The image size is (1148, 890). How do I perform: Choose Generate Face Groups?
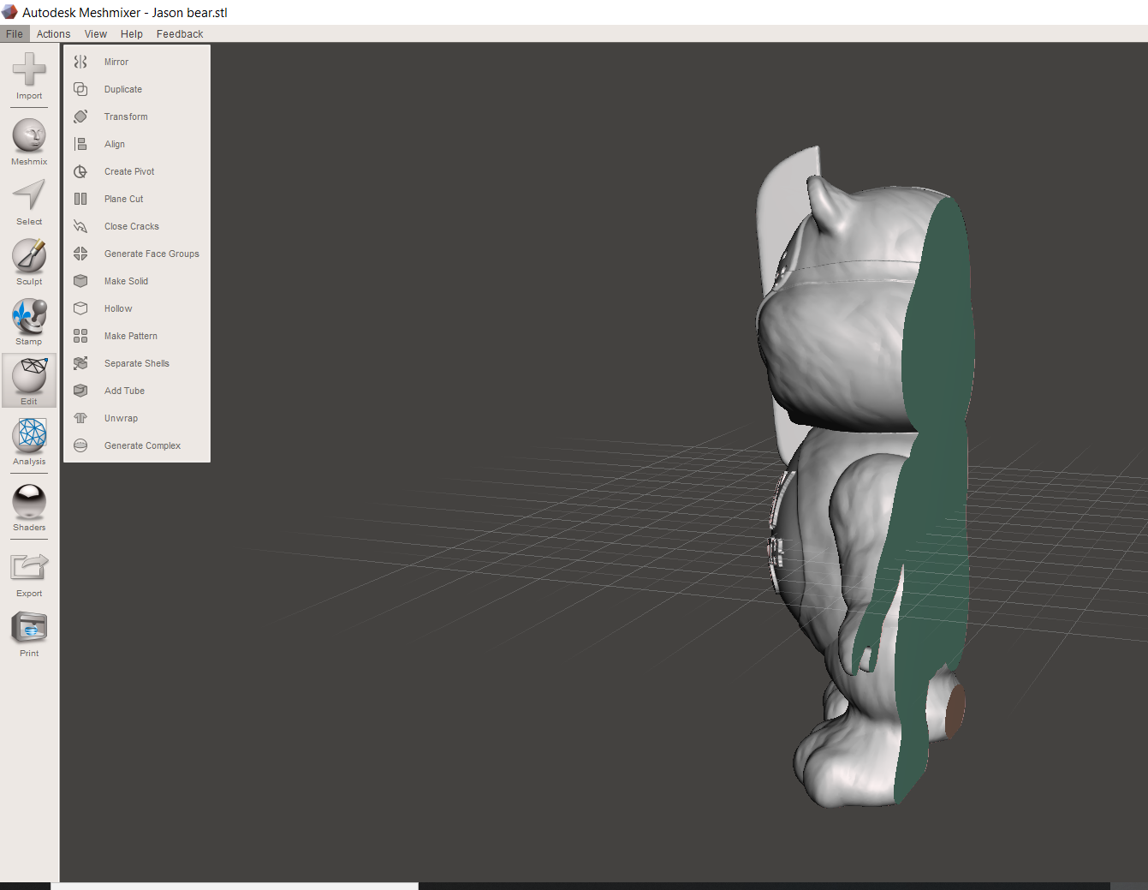click(x=137, y=254)
